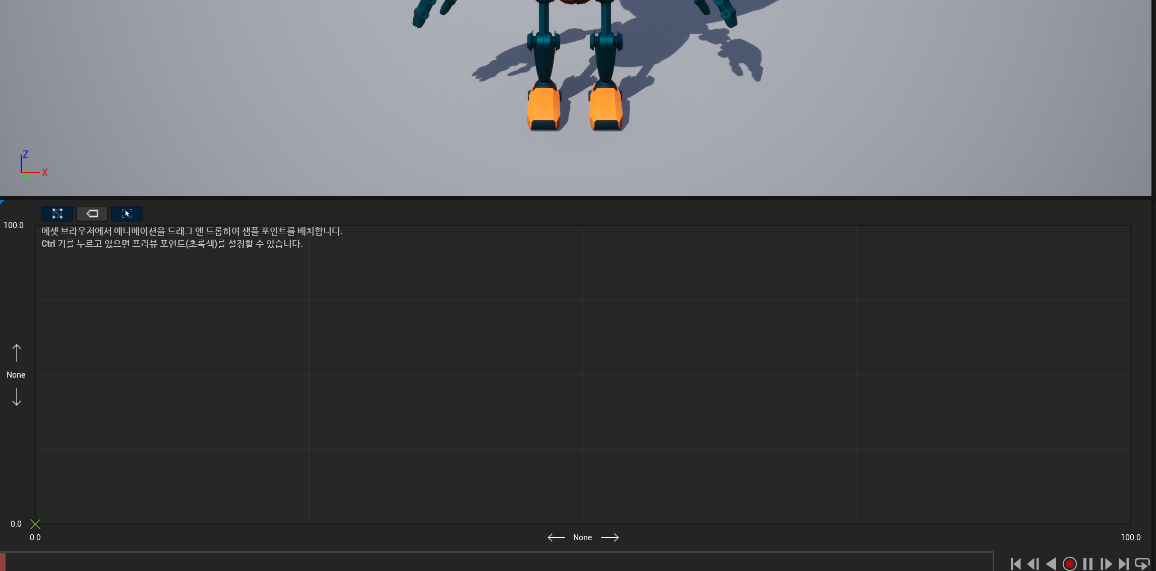Play the animation in reverse
This screenshot has width=1156, height=571.
coord(1051,564)
